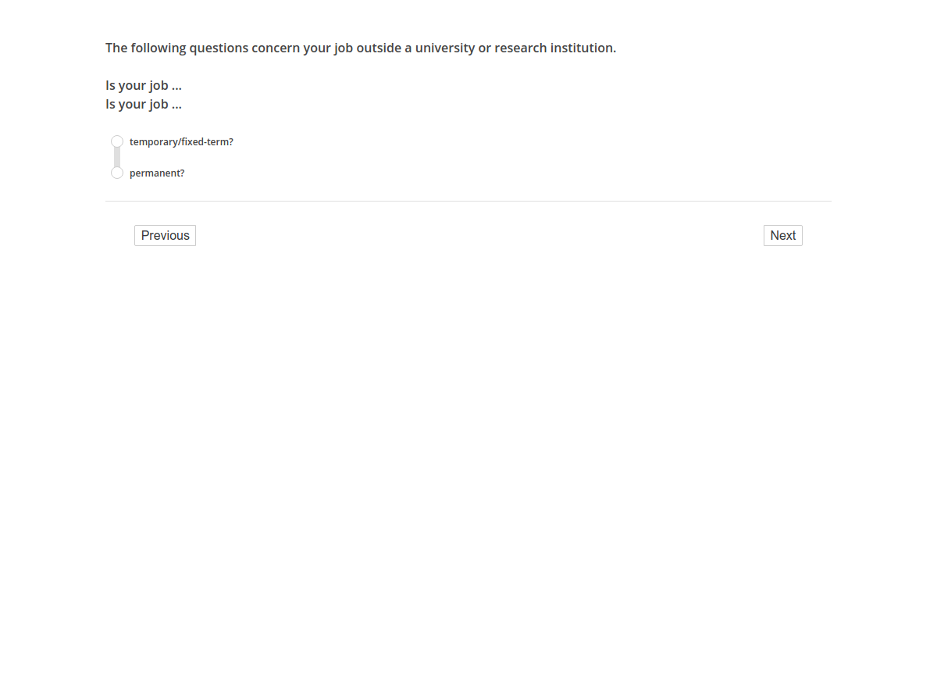
Task: Go back with the Previous button
Action: pyautogui.click(x=165, y=236)
